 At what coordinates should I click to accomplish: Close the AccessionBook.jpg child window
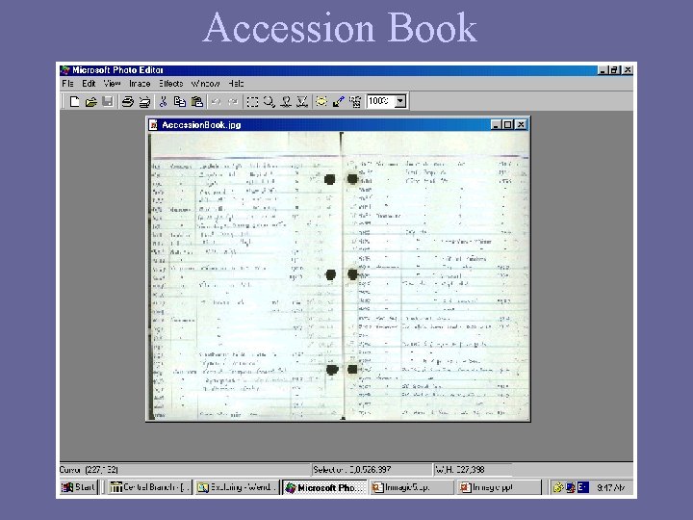tap(521, 124)
